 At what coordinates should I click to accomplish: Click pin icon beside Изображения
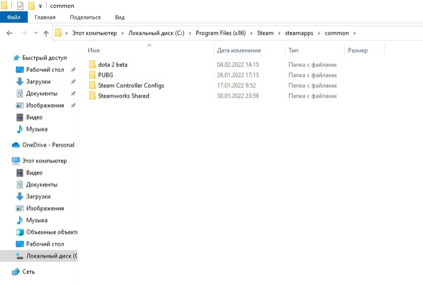pos(73,106)
